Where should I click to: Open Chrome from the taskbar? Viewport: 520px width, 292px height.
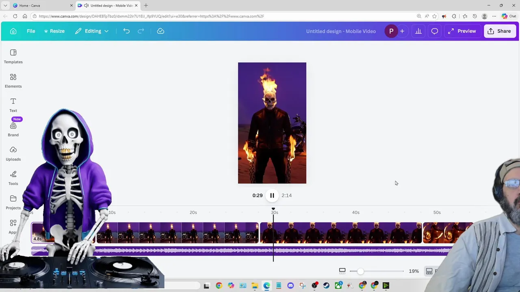coord(219,286)
